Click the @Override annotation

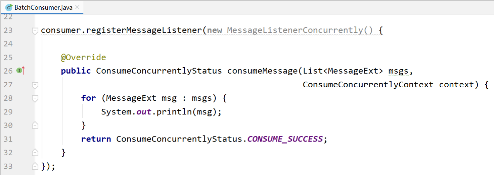[83, 58]
